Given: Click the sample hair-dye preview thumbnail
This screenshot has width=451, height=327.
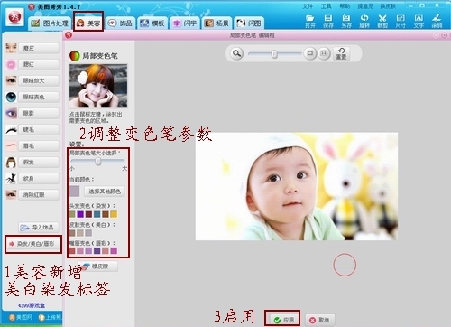Looking at the screenshot, I should tap(98, 86).
